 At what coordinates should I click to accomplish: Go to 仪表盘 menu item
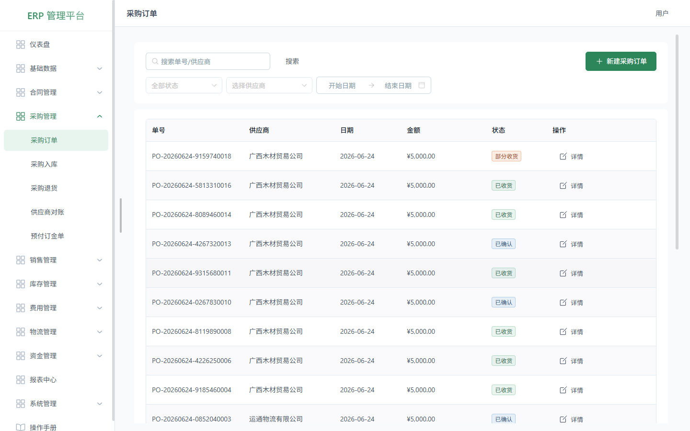56,45
